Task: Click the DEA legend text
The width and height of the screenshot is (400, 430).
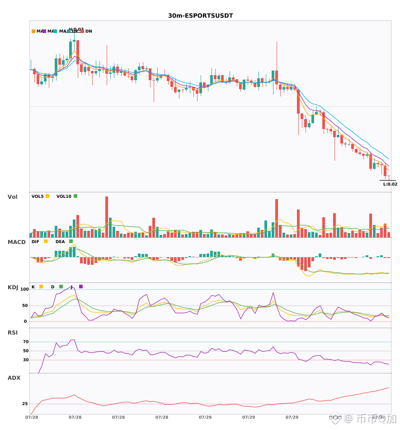Action: (x=60, y=242)
